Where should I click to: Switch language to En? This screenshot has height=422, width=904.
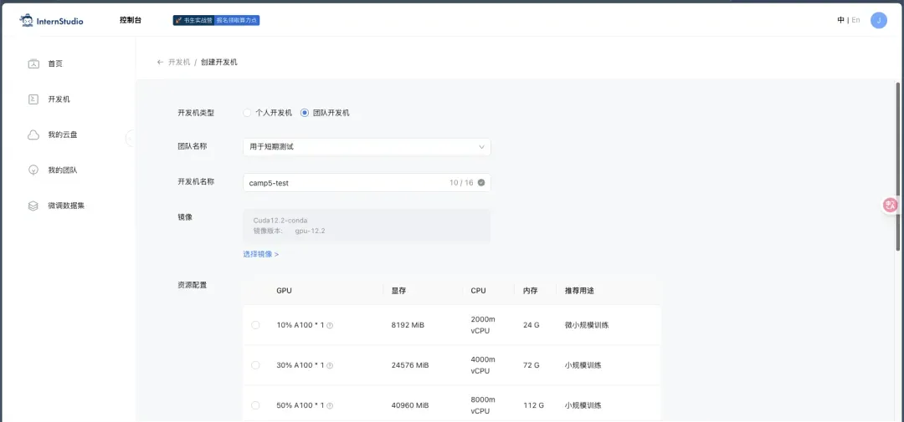[x=855, y=20]
